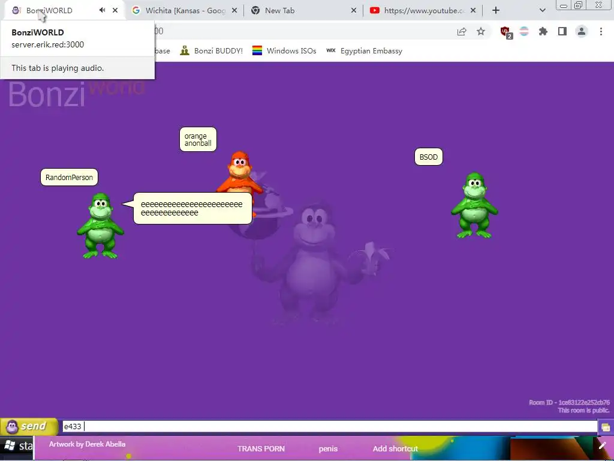
Task: Expand the tab search dropdown arrow
Action: pyautogui.click(x=542, y=11)
